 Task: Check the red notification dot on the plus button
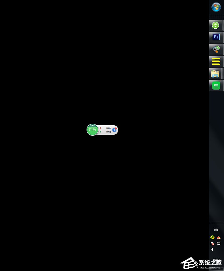(116, 128)
